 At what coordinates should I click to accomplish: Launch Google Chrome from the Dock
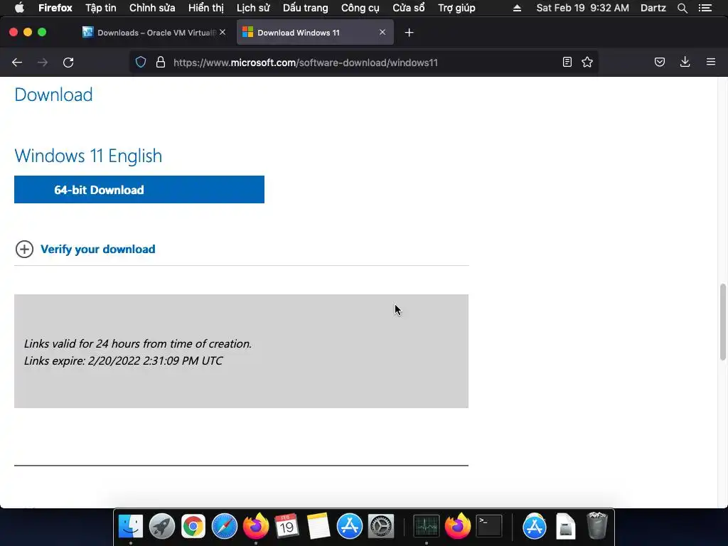click(193, 527)
